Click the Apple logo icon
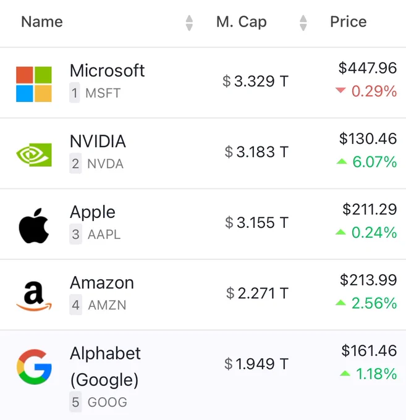 pyautogui.click(x=34, y=225)
